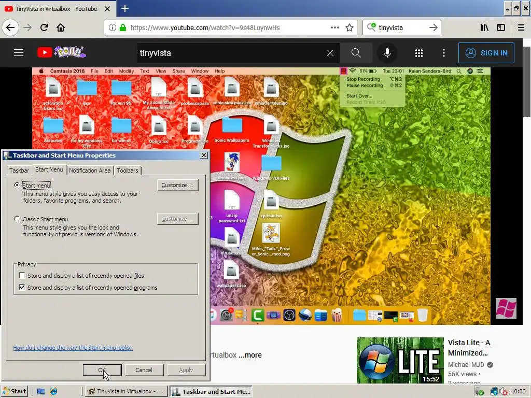The height and width of the screenshot is (398, 531).
Task: Toggle the Firefox sidebar icon
Action: pyautogui.click(x=501, y=27)
